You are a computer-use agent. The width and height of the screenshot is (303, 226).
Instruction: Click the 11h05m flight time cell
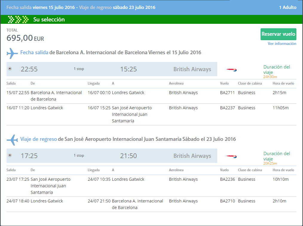pyautogui.click(x=281, y=108)
